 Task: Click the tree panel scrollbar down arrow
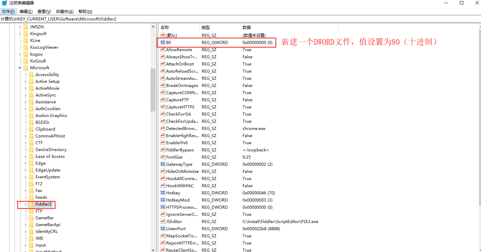(x=153, y=249)
